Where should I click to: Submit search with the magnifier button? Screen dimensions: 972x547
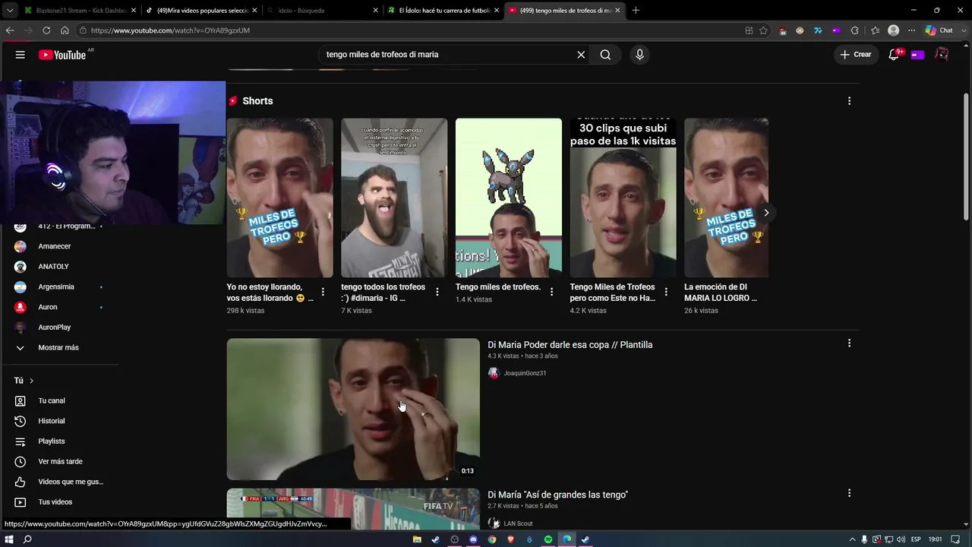[605, 55]
